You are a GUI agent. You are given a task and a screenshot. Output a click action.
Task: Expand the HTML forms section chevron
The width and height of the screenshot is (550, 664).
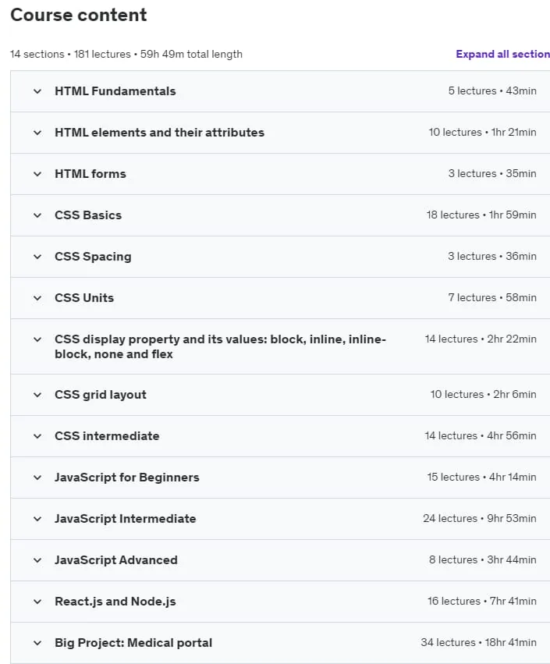(37, 174)
